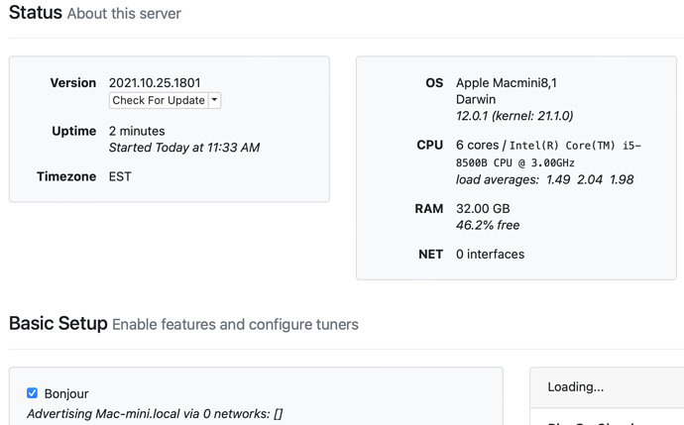
Task: Click the Bonjour label text
Action: pos(66,393)
